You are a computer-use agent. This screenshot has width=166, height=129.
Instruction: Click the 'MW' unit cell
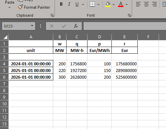[x=60, y=50]
